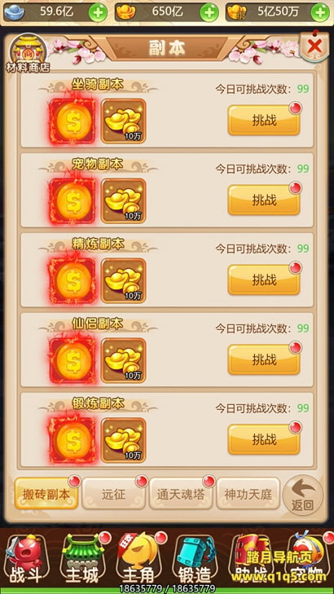
Task: Start the 精炼副本 challenge
Action: 264,280
